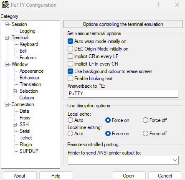The width and height of the screenshot is (185, 180).
Task: Select the Window category
Action: pos(20,64)
